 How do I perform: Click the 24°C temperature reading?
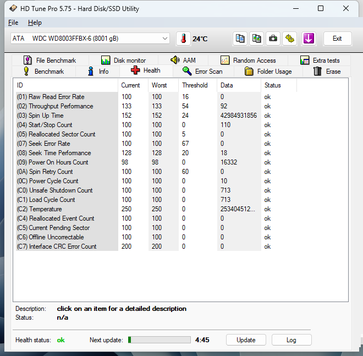200,39
